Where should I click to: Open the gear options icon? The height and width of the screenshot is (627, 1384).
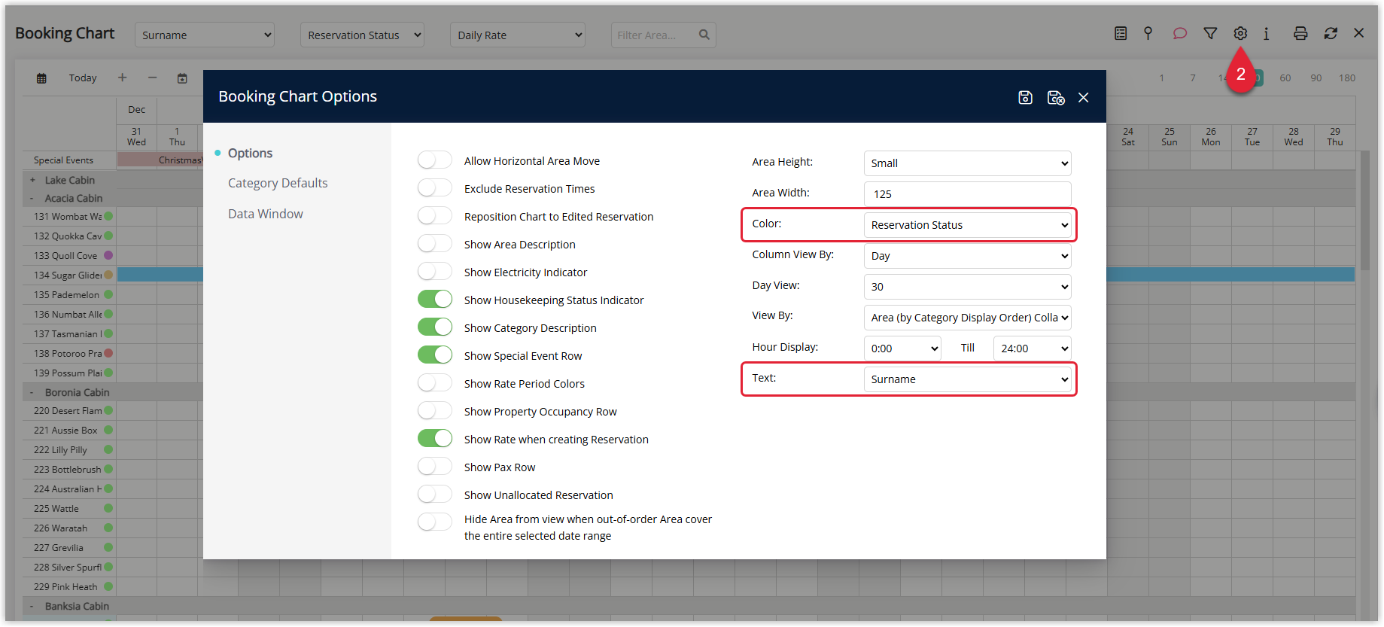[1240, 33]
